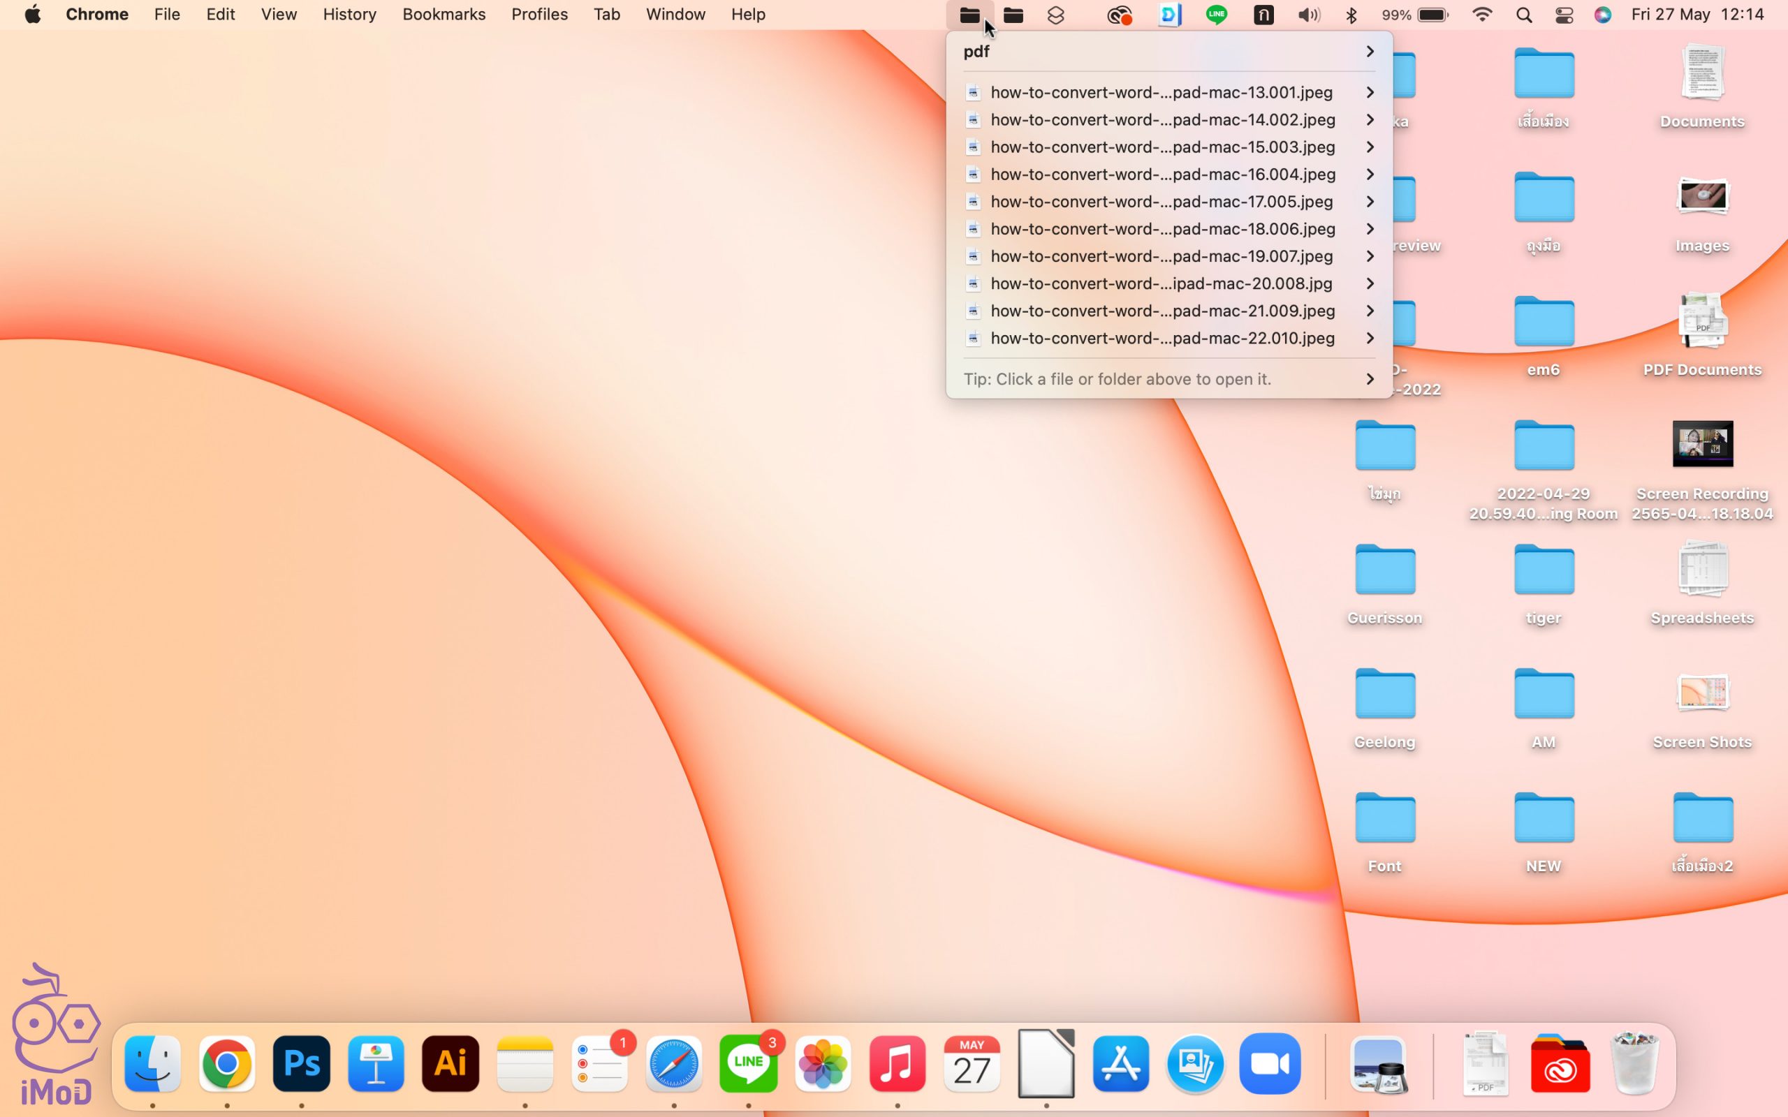Click the LINE icon in menu bar

click(1216, 15)
